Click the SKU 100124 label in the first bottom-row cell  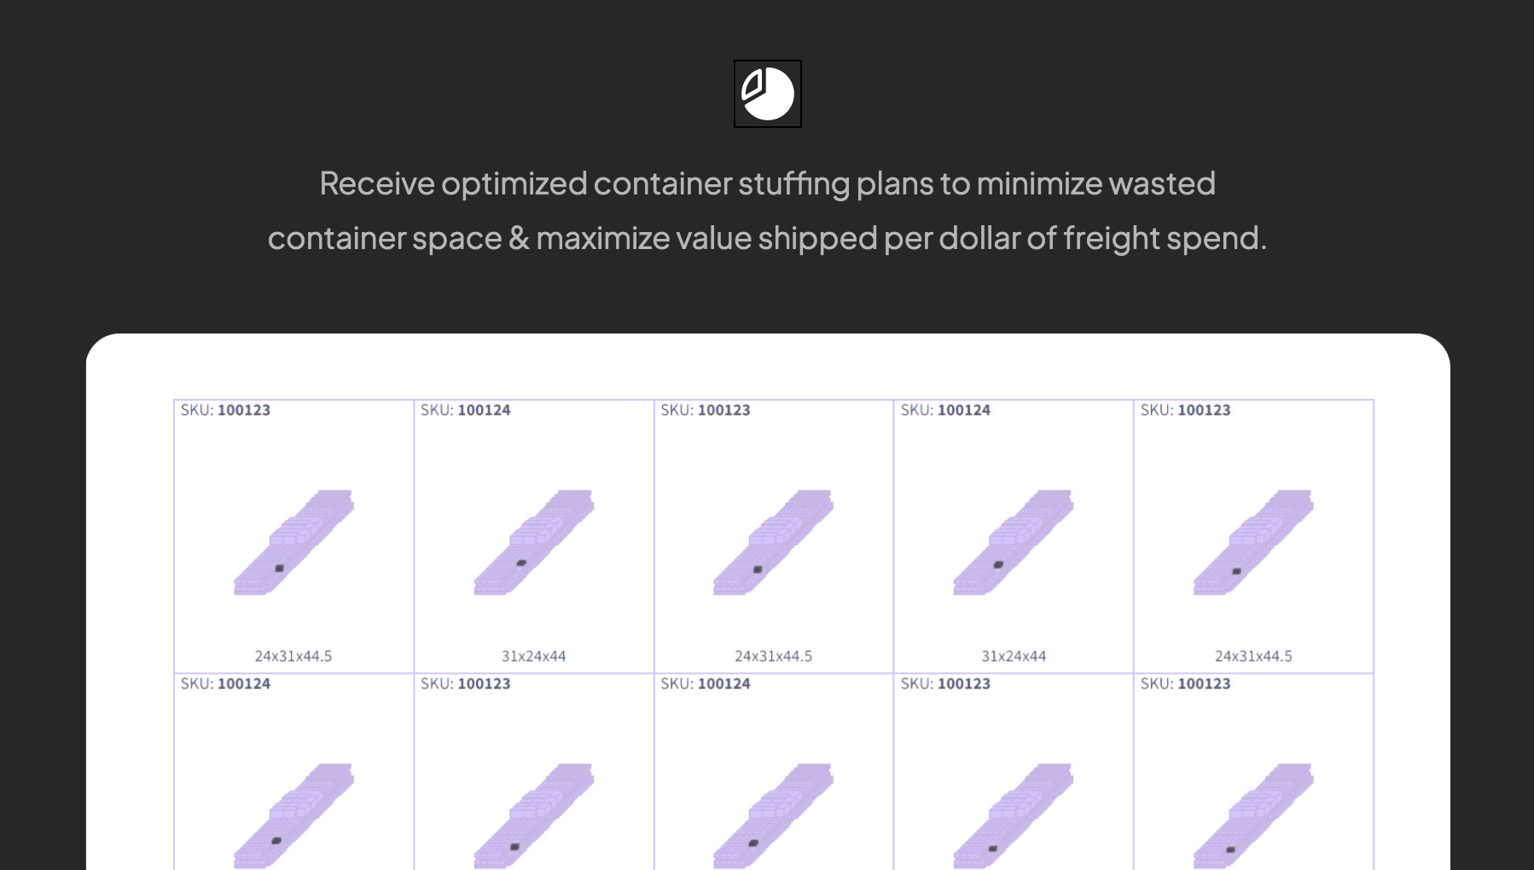(225, 684)
